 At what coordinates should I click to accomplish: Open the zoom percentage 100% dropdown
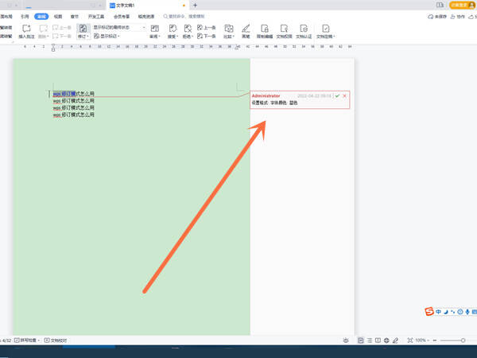[x=422, y=340]
